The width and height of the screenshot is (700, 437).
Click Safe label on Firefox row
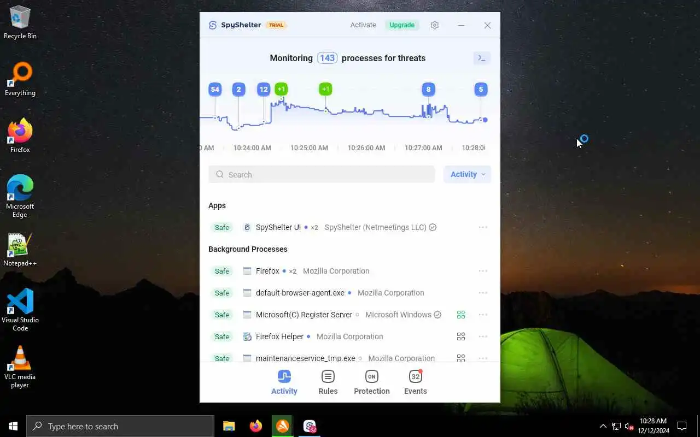pyautogui.click(x=222, y=271)
